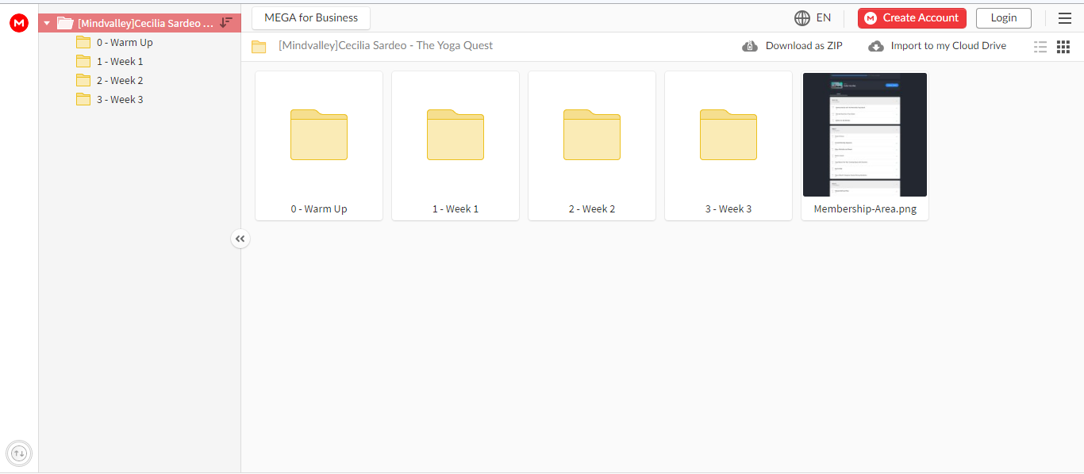
Task: Click the EN language label
Action: (824, 17)
